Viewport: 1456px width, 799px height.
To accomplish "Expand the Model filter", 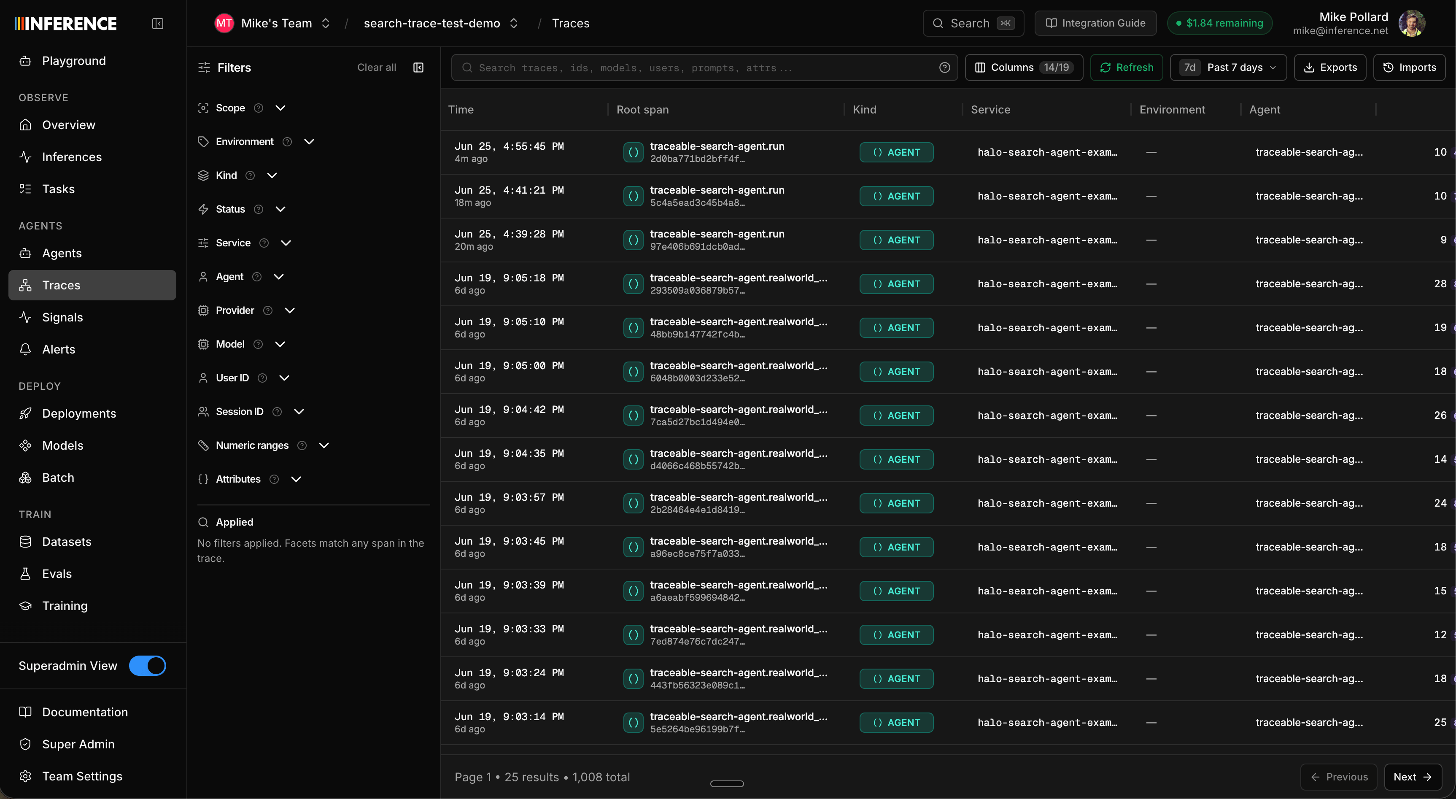I will pos(280,344).
